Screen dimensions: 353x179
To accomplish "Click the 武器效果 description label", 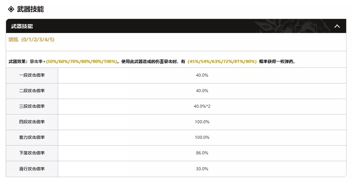I will (17, 61).
